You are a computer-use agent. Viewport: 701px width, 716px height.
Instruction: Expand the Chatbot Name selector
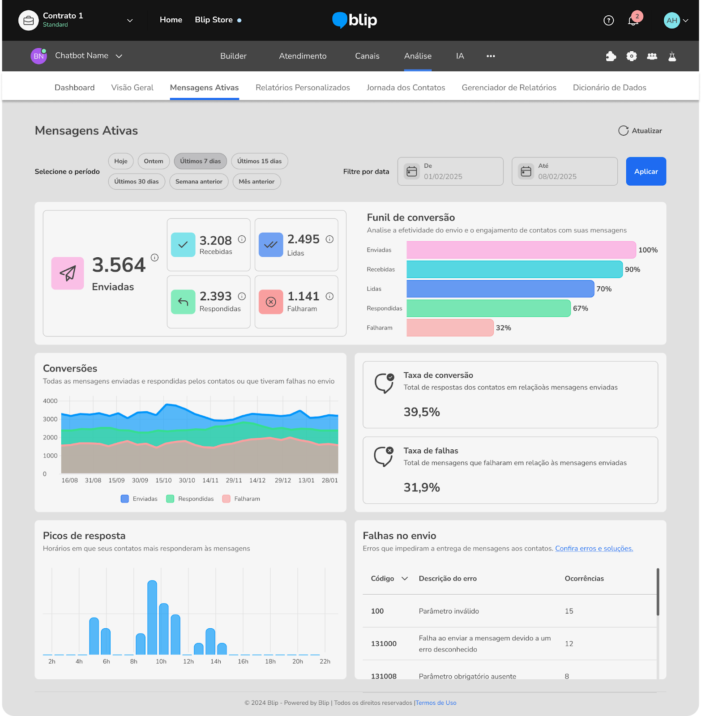pyautogui.click(x=119, y=56)
